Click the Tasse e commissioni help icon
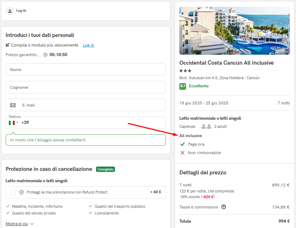This screenshot has width=296, height=228. click(223, 207)
